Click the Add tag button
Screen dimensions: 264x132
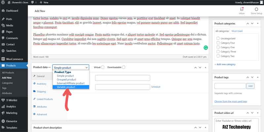251,86
